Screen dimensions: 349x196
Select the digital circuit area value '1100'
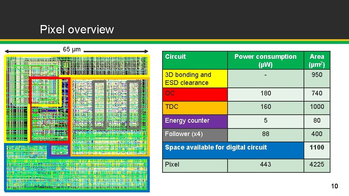[317, 147]
